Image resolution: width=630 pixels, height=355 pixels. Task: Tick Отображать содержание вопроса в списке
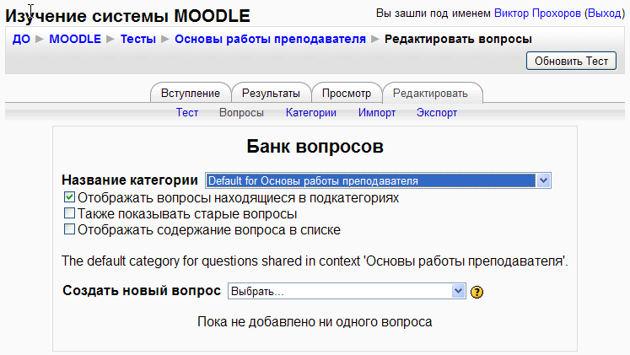point(69,229)
